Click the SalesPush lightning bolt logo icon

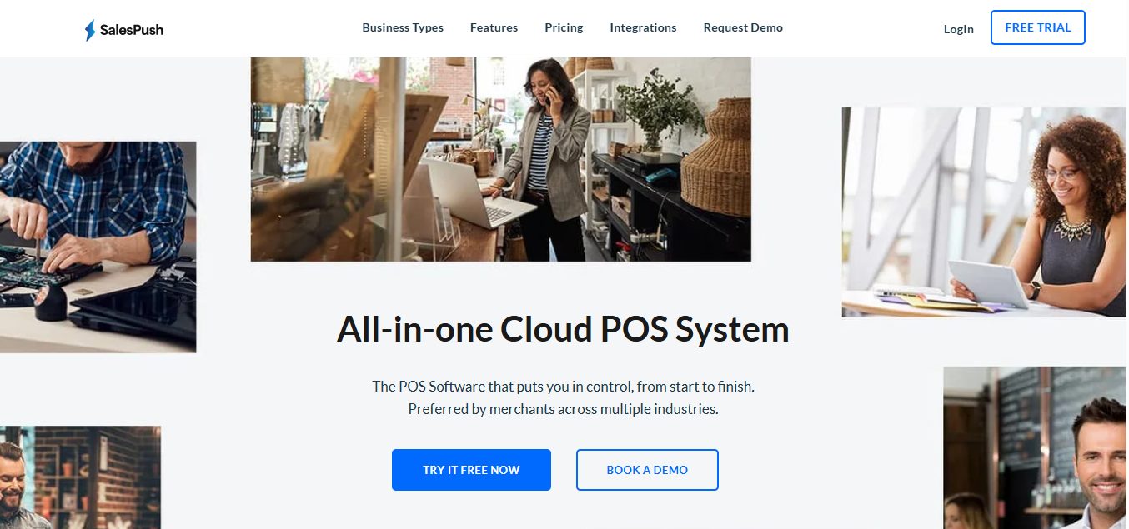pyautogui.click(x=90, y=30)
